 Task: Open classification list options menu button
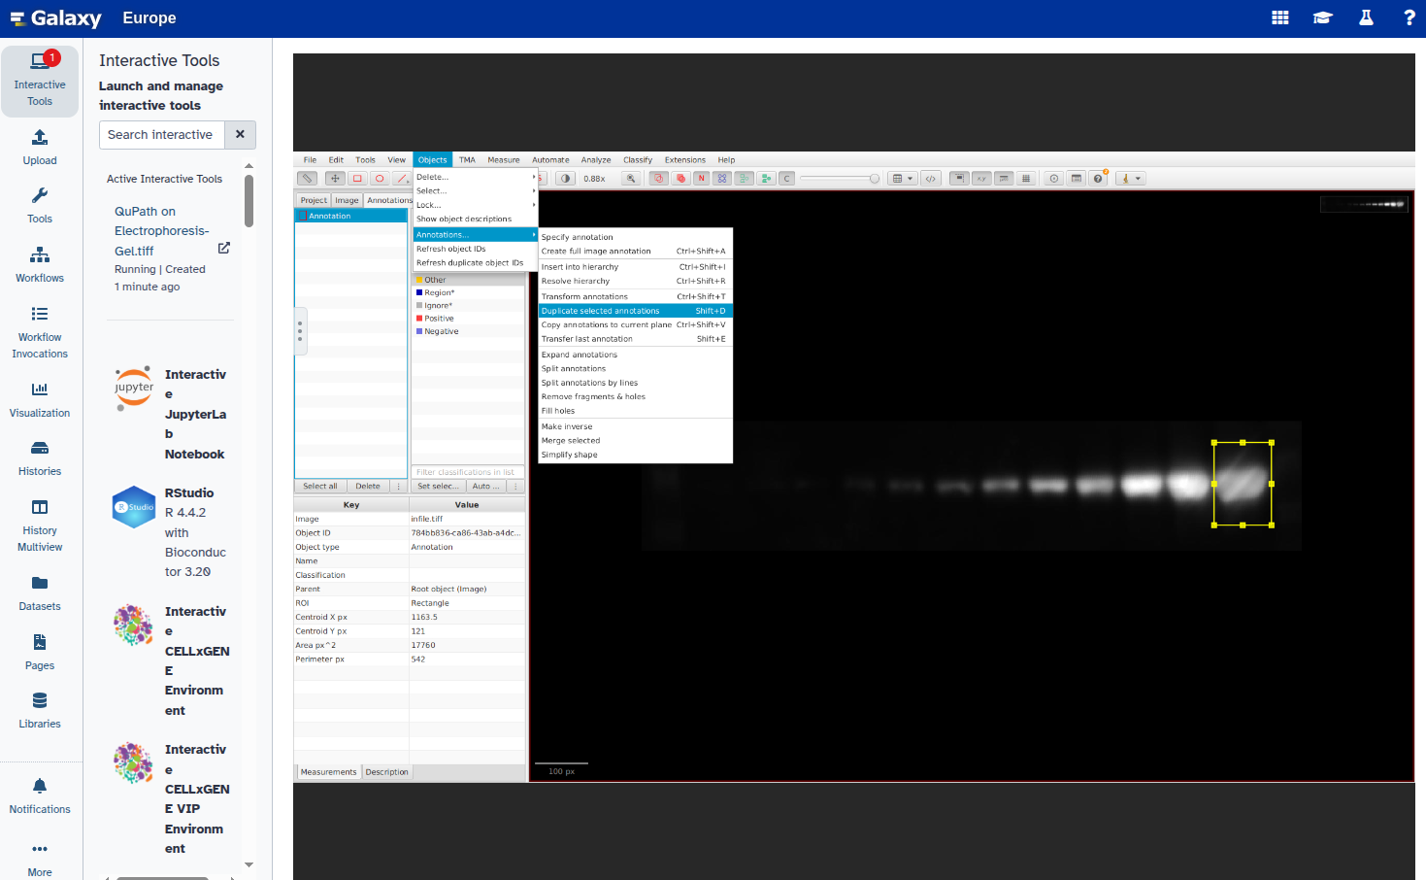pos(516,486)
